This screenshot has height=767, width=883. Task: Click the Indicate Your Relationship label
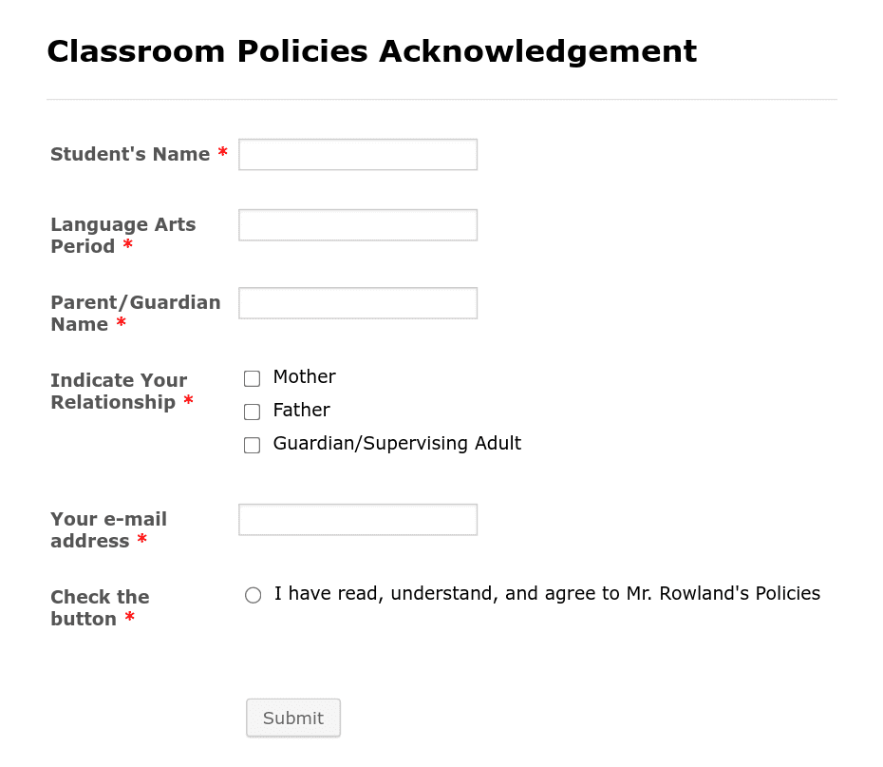(118, 391)
